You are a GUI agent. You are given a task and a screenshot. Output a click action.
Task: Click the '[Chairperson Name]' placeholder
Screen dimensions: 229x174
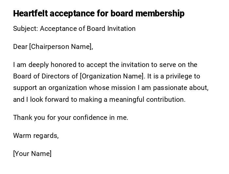click(x=61, y=47)
